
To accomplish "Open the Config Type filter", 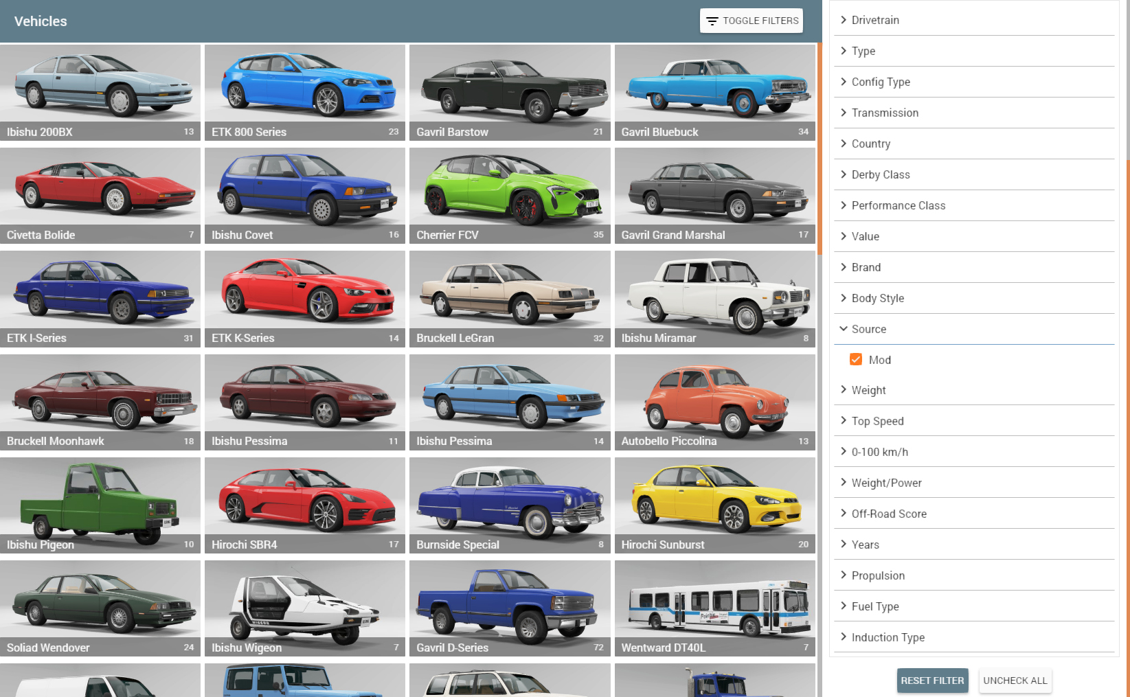I will click(x=974, y=82).
